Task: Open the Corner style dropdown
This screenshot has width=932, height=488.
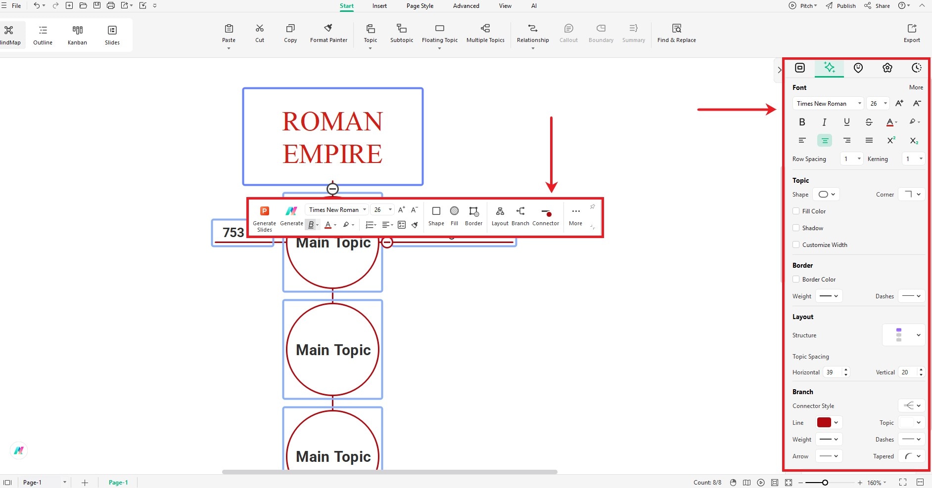Action: coord(912,194)
